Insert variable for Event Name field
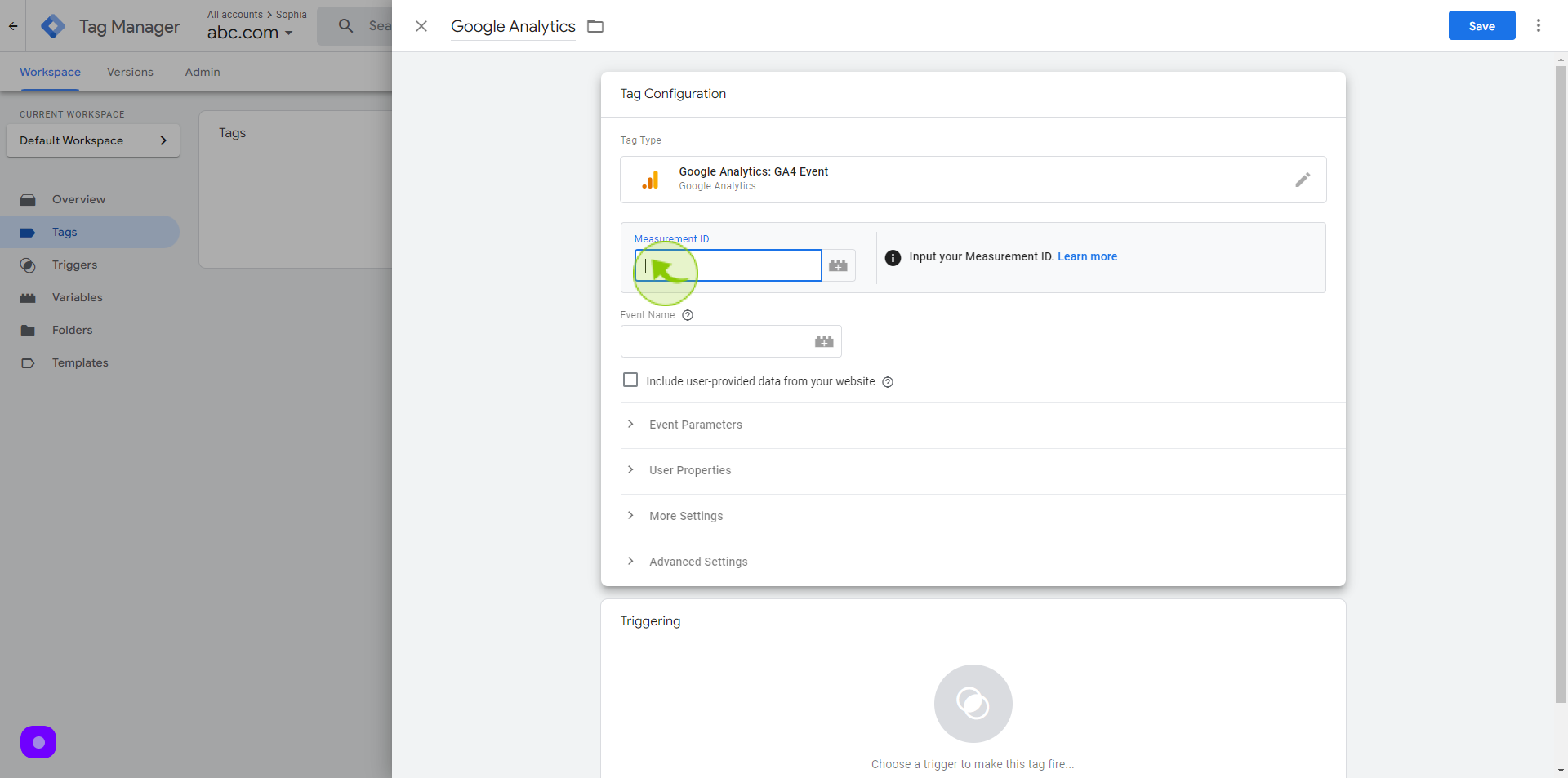The image size is (1568, 778). tap(825, 341)
